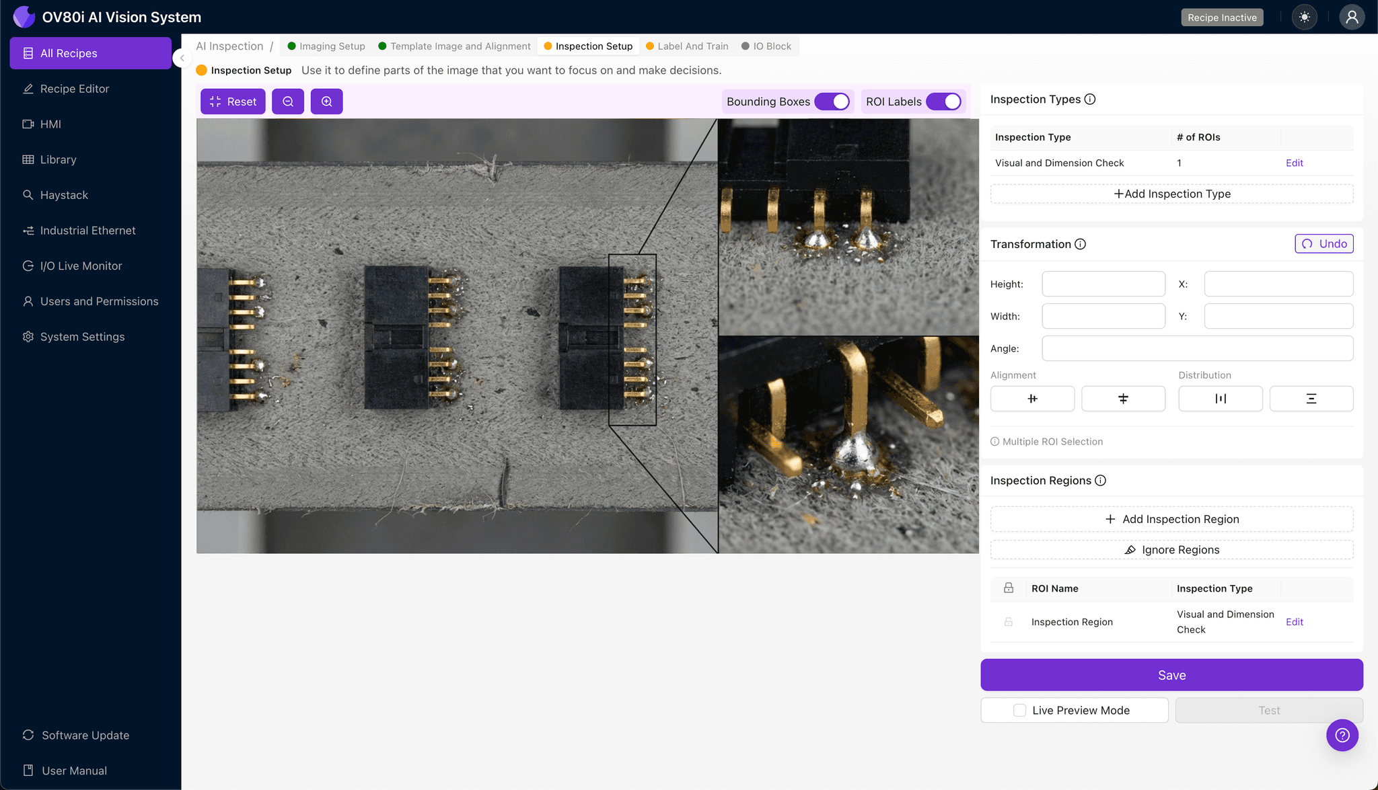Click the horizontal alignment icon under Alignment

tap(1032, 398)
